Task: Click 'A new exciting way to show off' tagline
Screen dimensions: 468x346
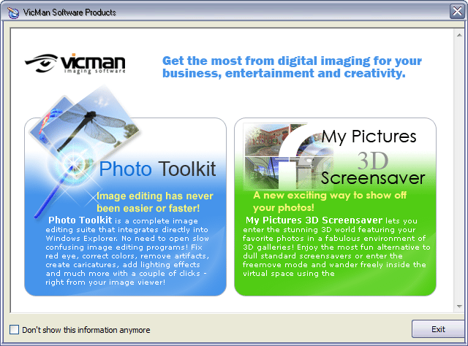Action: pyautogui.click(x=330, y=201)
